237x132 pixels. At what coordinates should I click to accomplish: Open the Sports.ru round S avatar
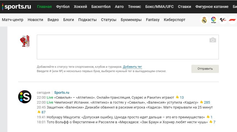coord(25,97)
